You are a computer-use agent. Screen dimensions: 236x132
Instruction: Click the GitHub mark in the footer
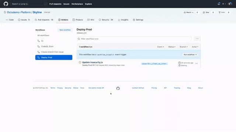tap(118, 88)
